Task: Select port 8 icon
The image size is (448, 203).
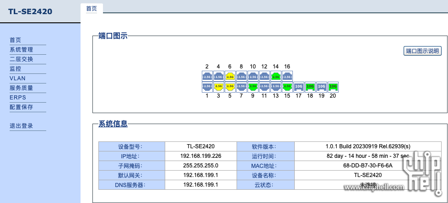Action: pos(242,76)
